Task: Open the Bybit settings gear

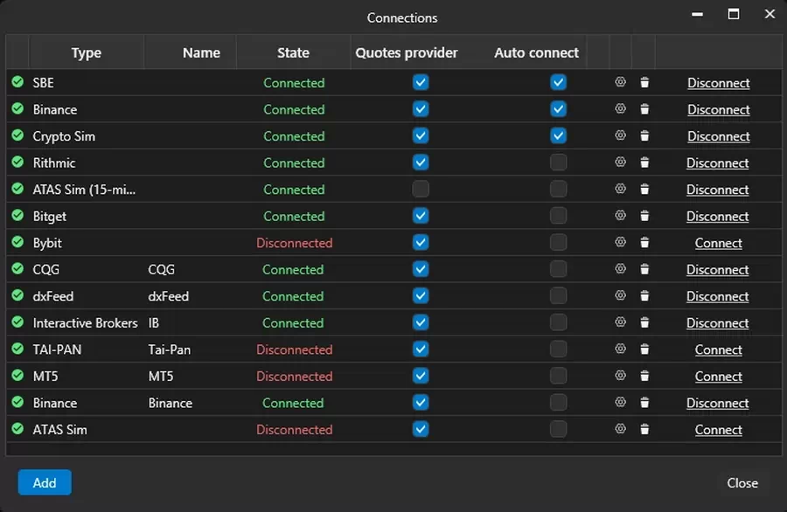Action: coord(620,243)
